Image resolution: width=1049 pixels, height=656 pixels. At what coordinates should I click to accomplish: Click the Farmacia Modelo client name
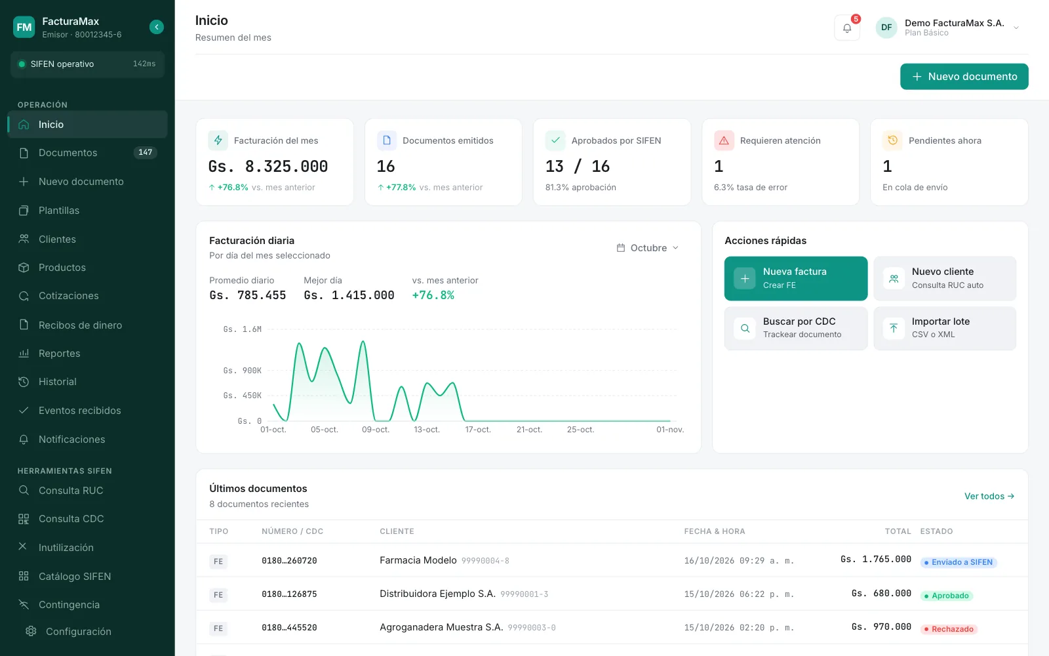tap(418, 560)
